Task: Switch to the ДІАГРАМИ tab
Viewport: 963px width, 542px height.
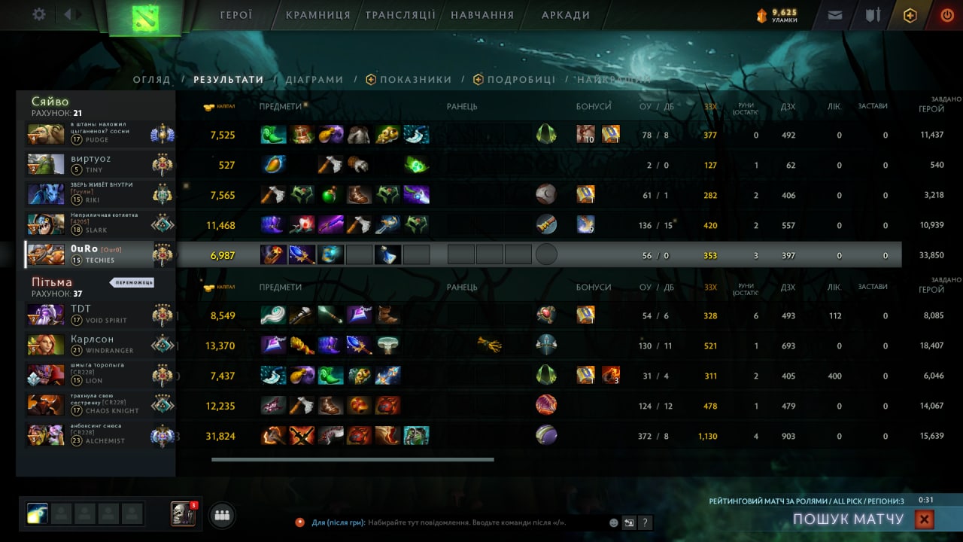Action: pos(314,79)
